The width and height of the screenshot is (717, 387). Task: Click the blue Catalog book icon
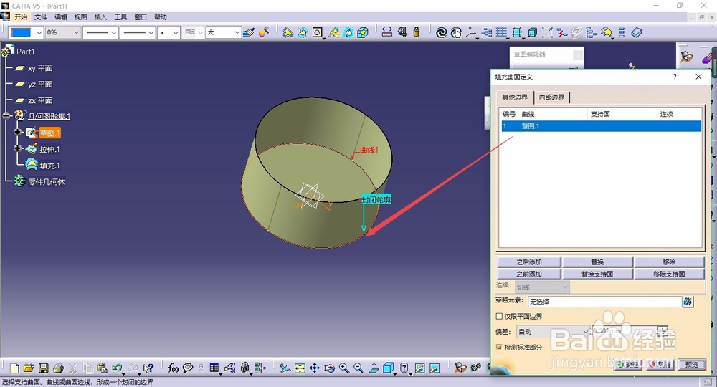click(637, 32)
